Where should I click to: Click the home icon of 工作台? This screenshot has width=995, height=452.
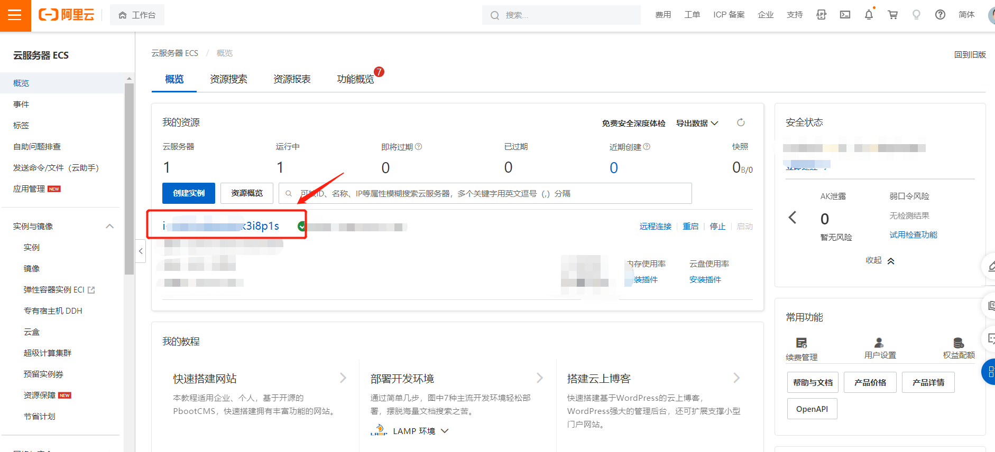pyautogui.click(x=123, y=15)
